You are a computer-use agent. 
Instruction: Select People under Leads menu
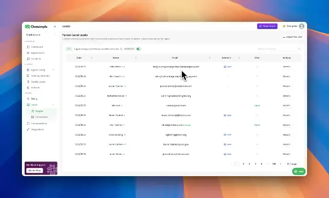click(x=39, y=111)
